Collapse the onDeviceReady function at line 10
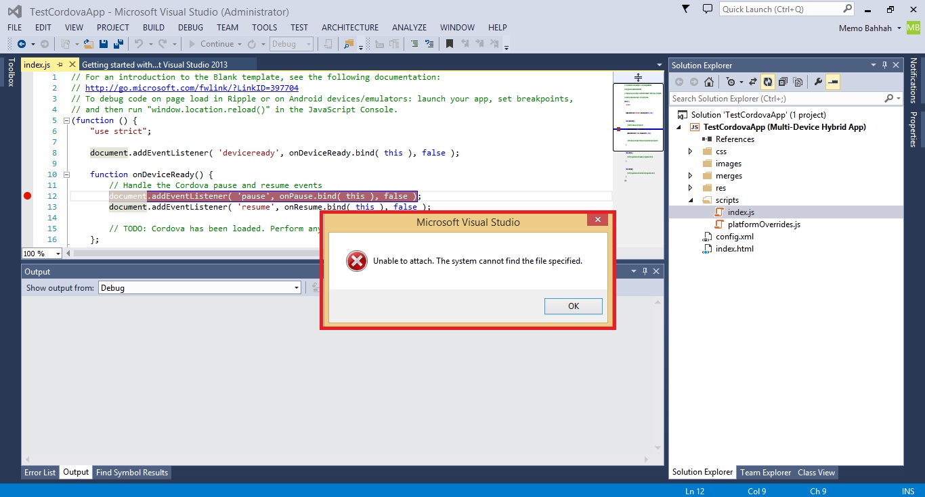 [x=66, y=174]
